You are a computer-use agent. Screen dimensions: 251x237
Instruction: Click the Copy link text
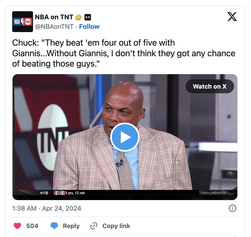click(116, 226)
